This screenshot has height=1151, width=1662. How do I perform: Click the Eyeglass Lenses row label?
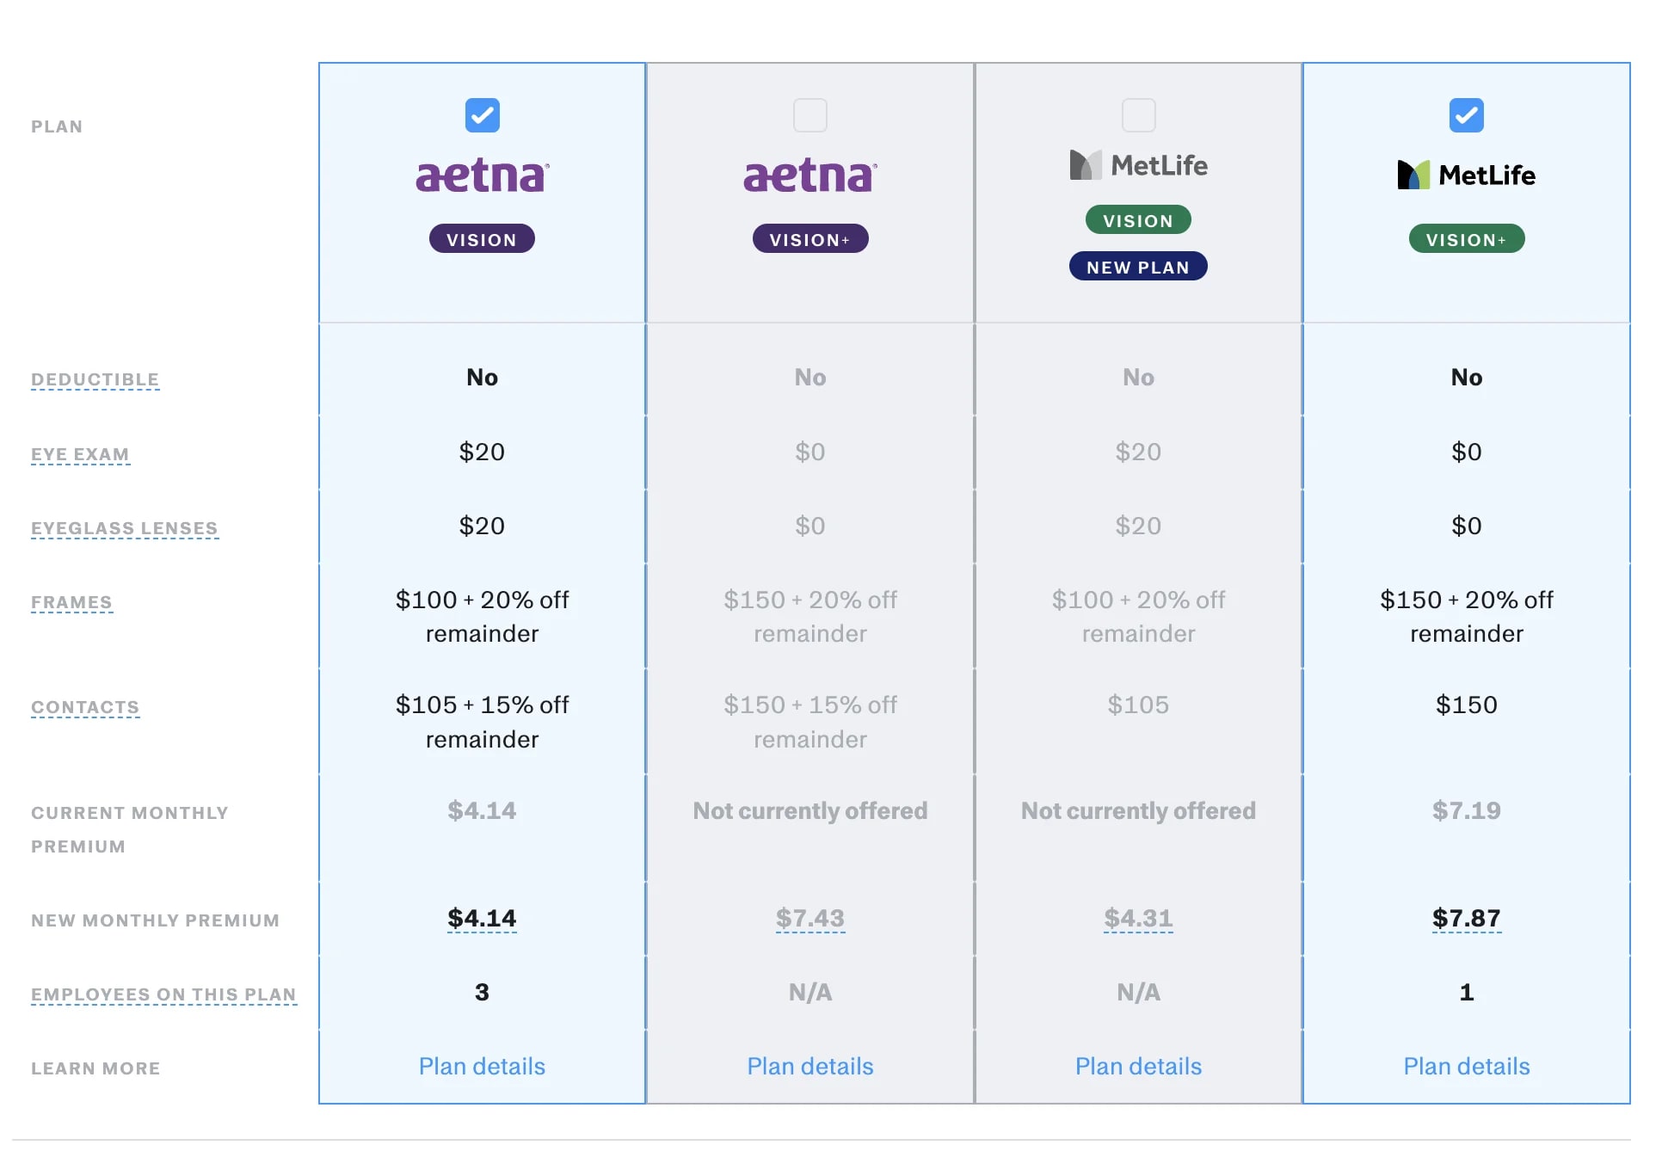[x=125, y=528]
